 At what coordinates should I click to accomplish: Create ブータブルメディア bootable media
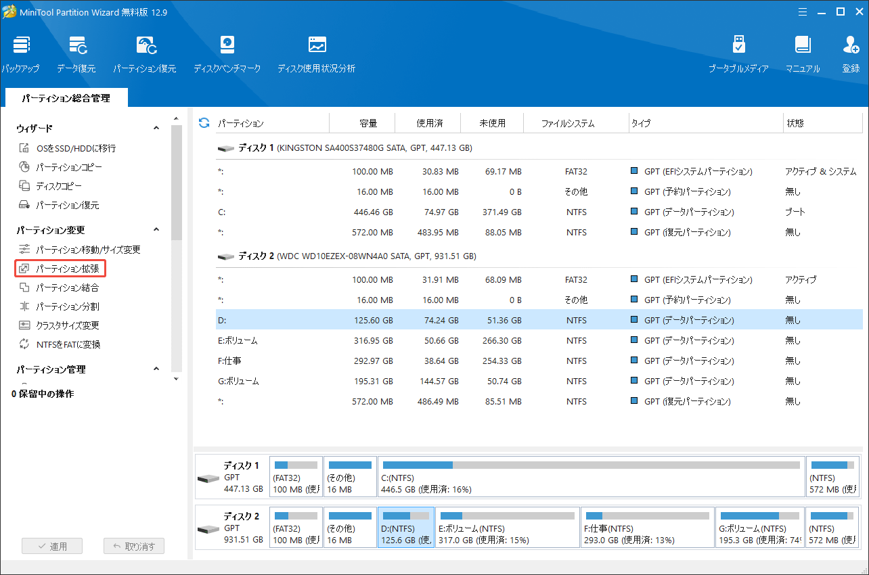point(738,54)
